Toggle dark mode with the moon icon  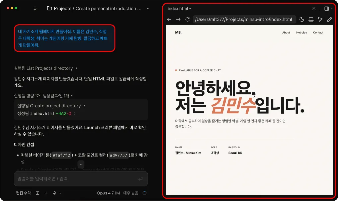(x=302, y=20)
